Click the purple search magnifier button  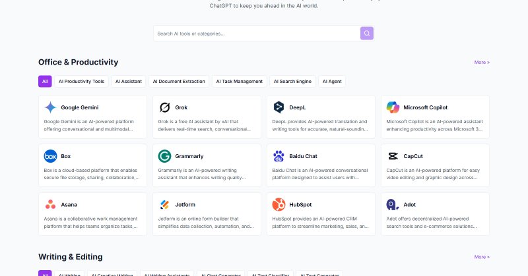point(367,34)
